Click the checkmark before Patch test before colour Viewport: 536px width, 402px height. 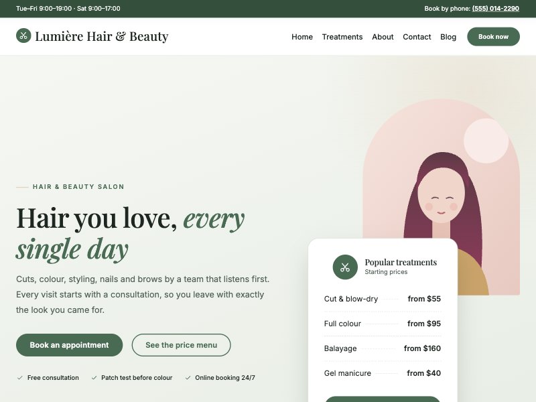tap(94, 378)
